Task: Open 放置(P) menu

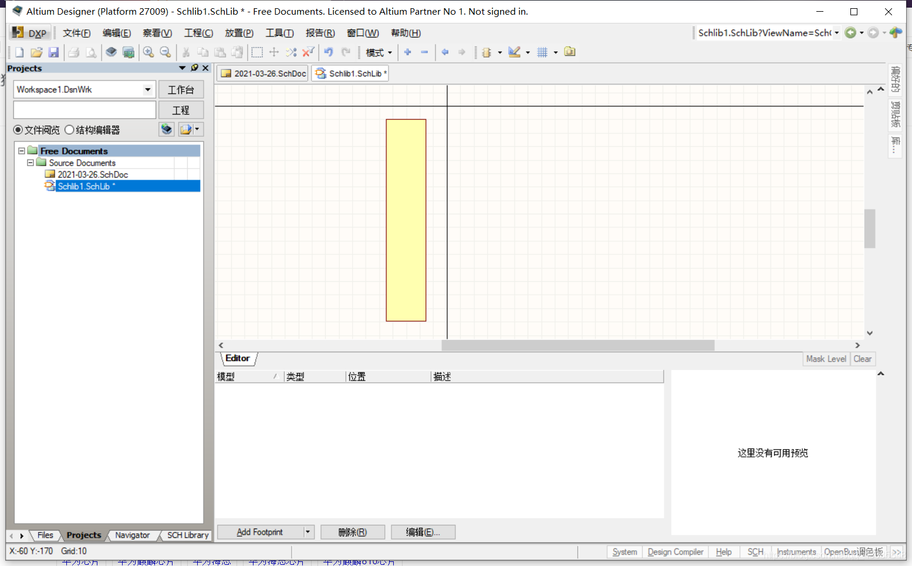Action: [239, 33]
